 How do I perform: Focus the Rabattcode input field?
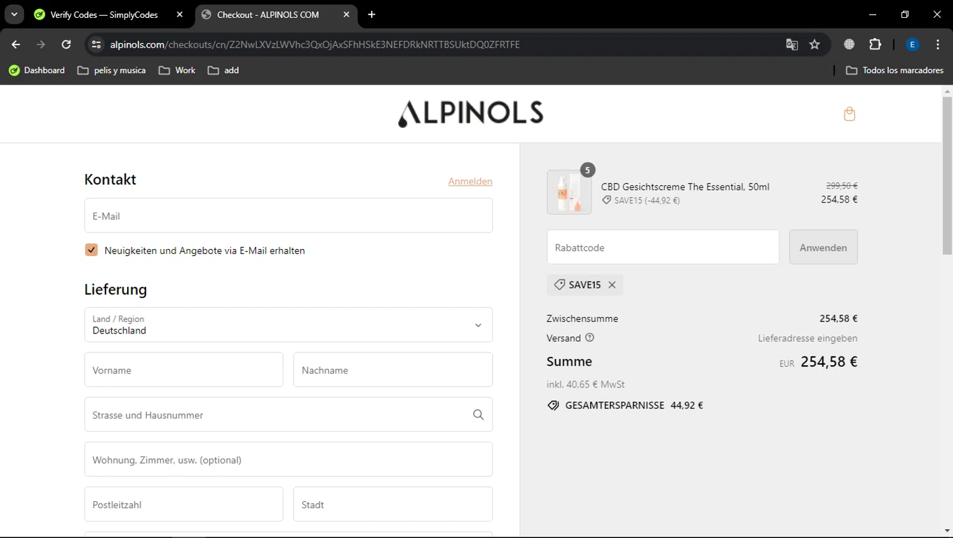pyautogui.click(x=663, y=247)
